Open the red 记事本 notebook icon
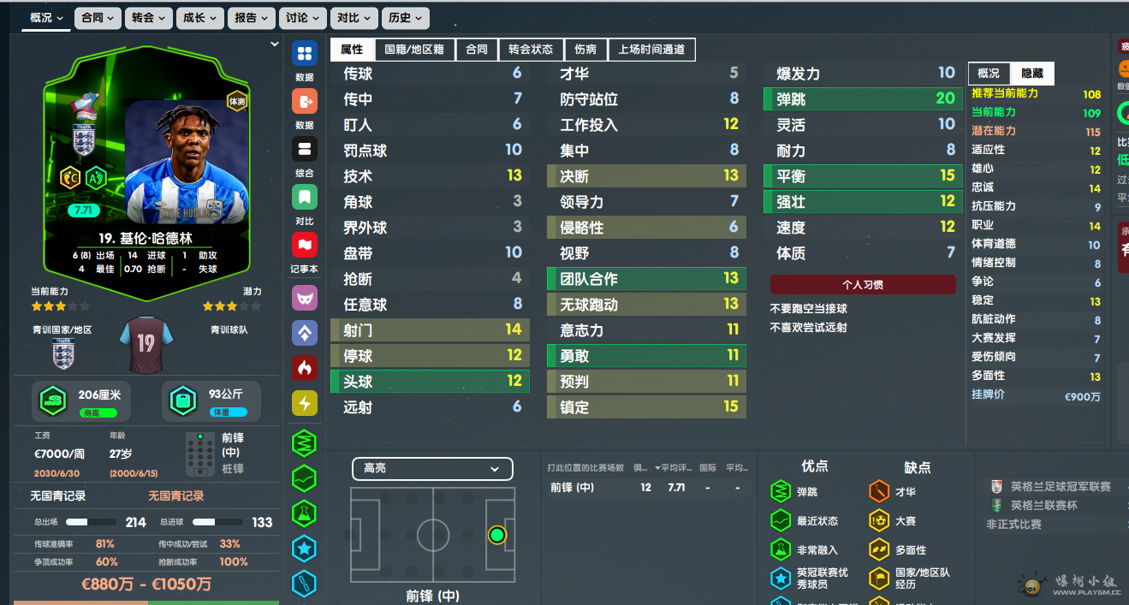1129x605 pixels. point(305,246)
